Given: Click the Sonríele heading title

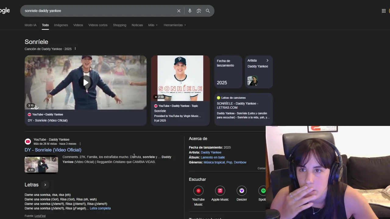Looking at the screenshot, I should [x=36, y=42].
